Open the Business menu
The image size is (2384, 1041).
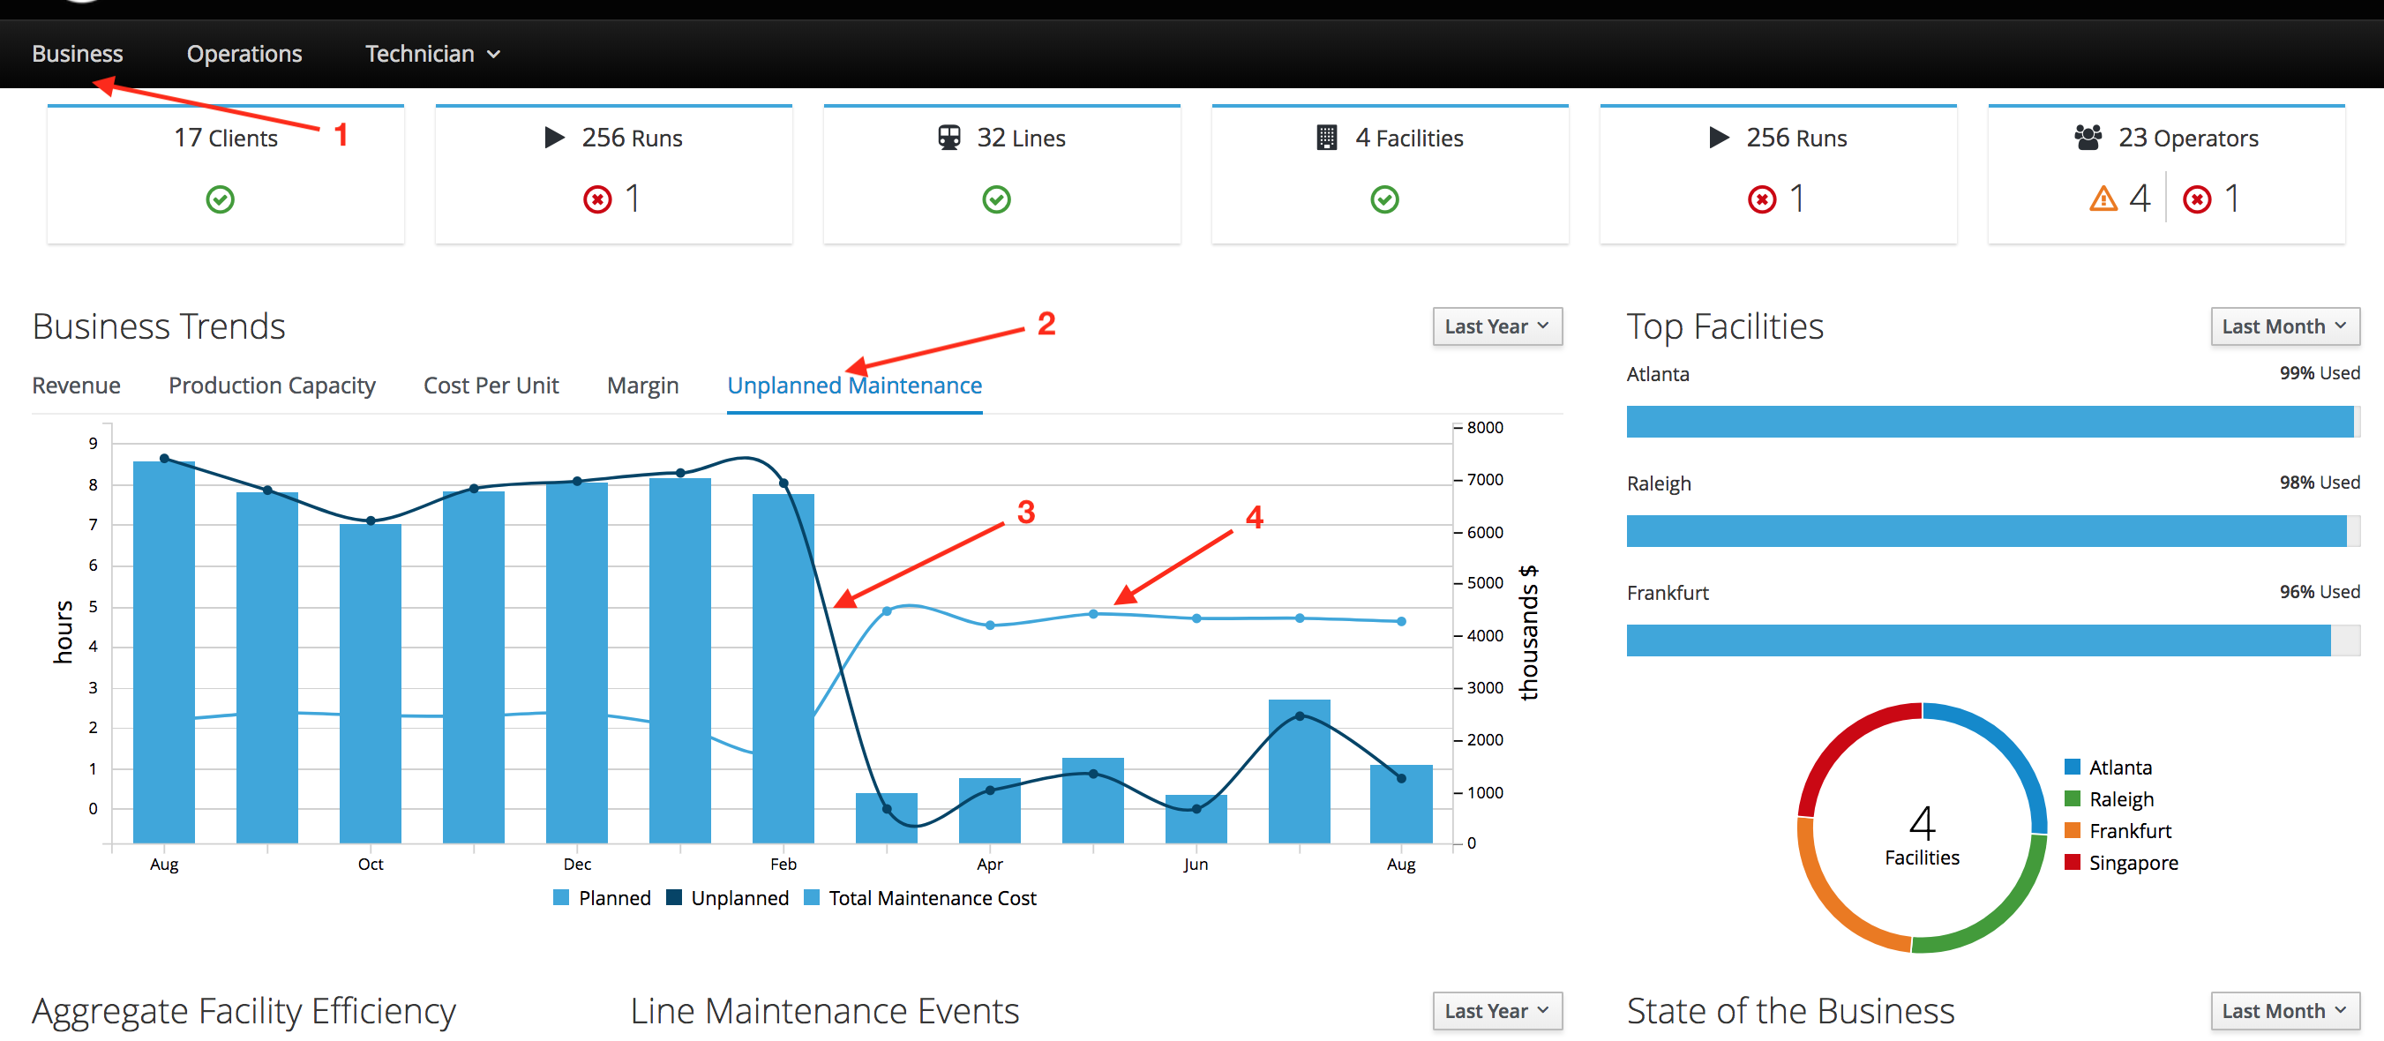tap(76, 53)
